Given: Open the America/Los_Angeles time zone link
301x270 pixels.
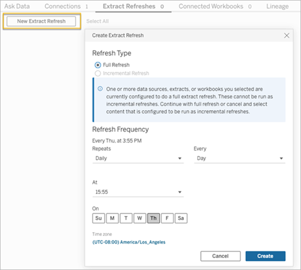Looking at the screenshot, I should click(x=129, y=242).
